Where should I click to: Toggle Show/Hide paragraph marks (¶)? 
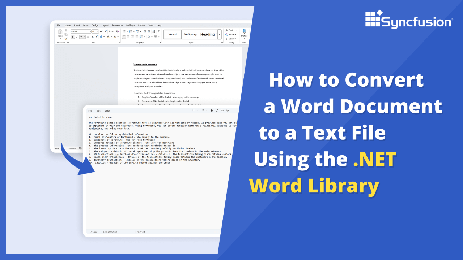tap(158, 31)
